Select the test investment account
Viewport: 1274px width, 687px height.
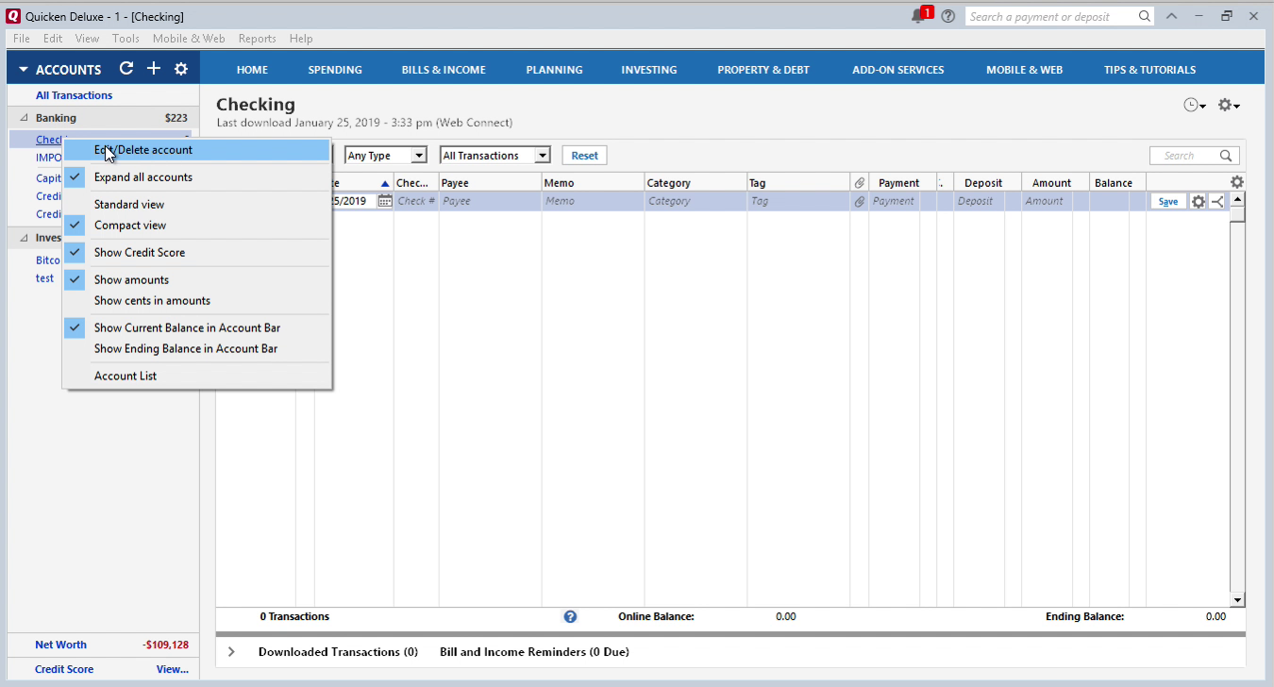(x=45, y=278)
